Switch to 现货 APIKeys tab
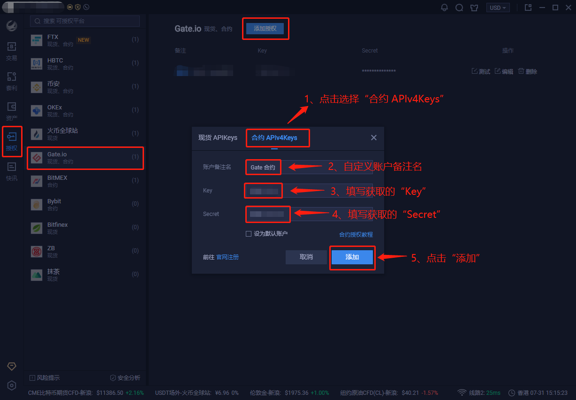Viewport: 576px width, 400px height. pos(218,138)
